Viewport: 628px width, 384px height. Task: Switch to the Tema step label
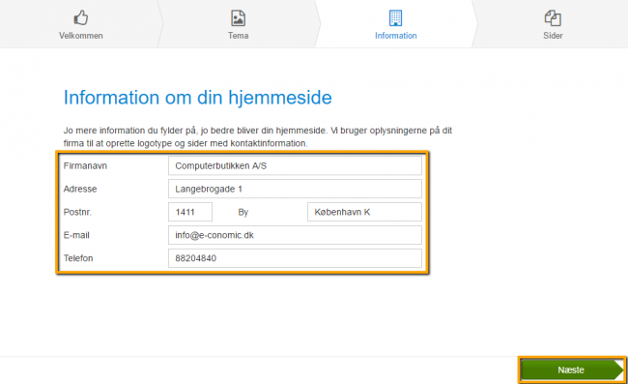239,36
